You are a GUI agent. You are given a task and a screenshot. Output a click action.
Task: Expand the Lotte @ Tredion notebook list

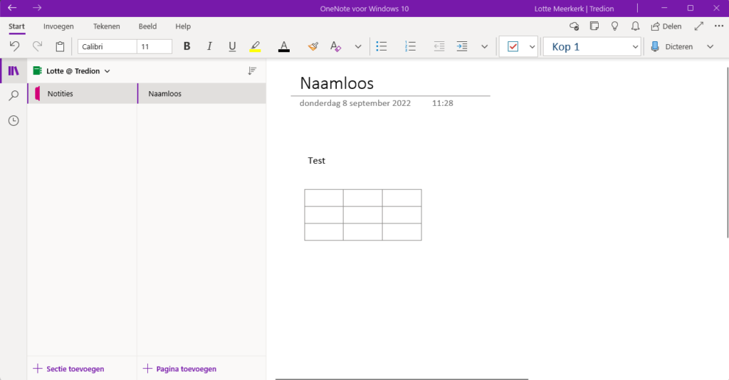click(72, 71)
